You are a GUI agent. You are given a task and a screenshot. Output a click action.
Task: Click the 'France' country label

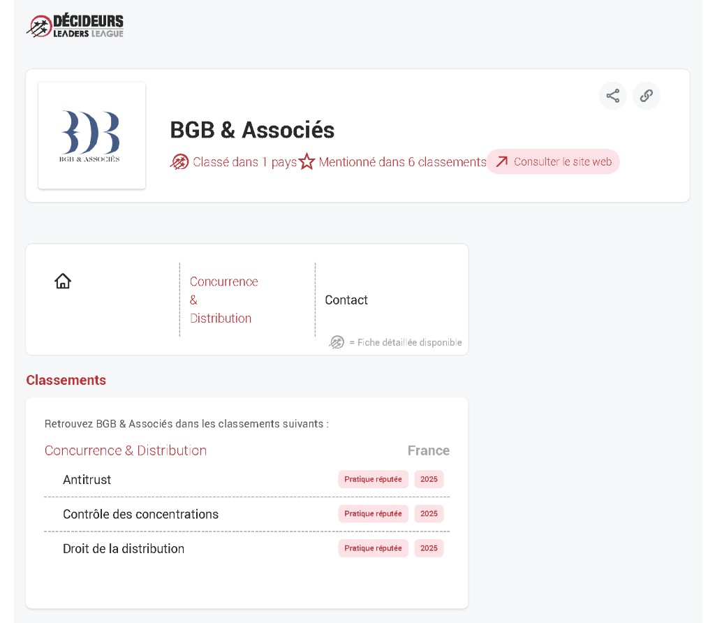[x=429, y=450]
